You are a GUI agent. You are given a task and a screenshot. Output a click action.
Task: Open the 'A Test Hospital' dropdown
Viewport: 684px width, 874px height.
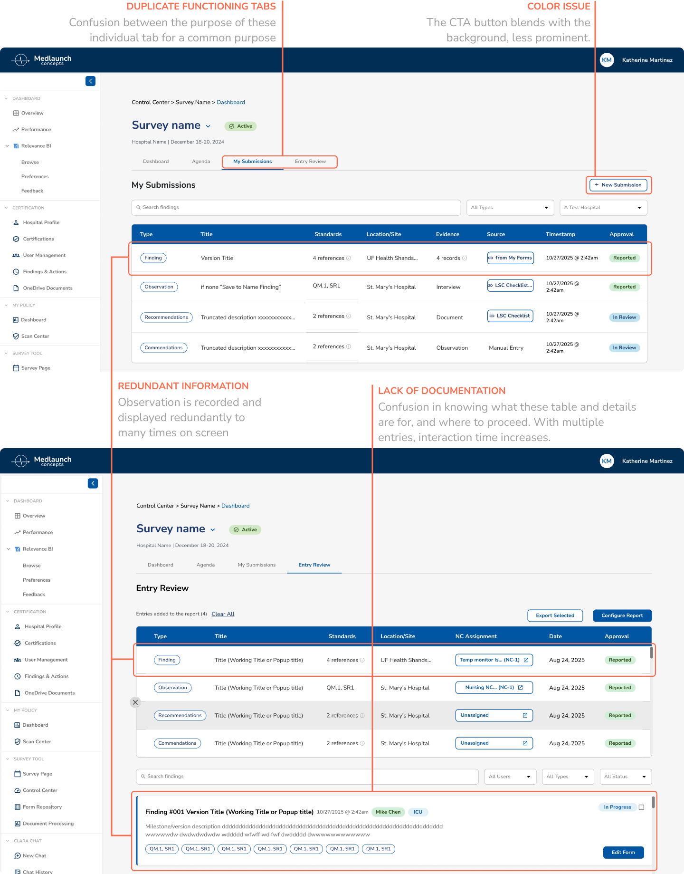pyautogui.click(x=603, y=208)
